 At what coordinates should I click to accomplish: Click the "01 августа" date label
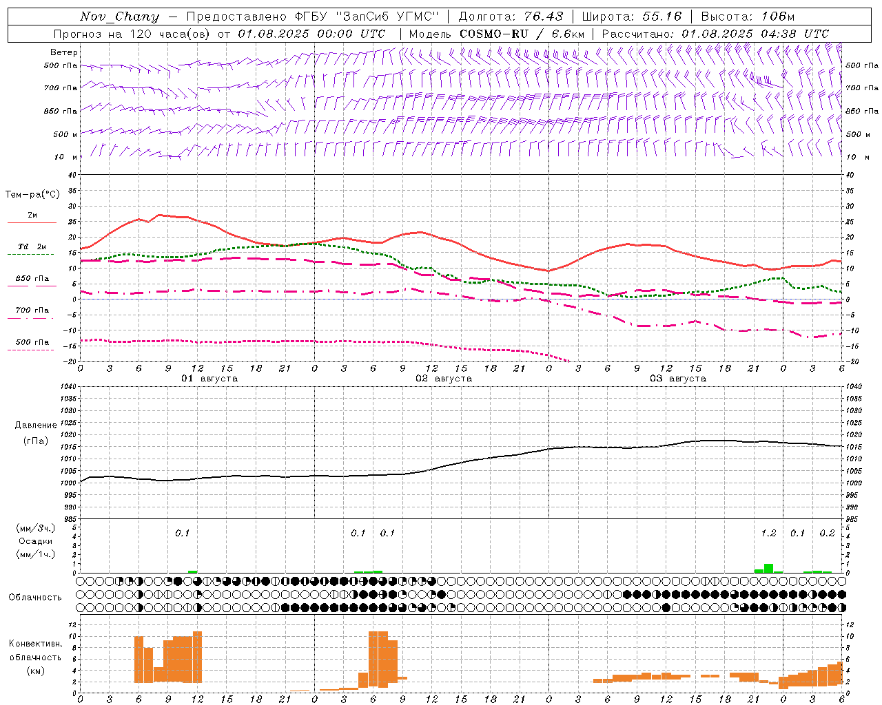pos(209,379)
